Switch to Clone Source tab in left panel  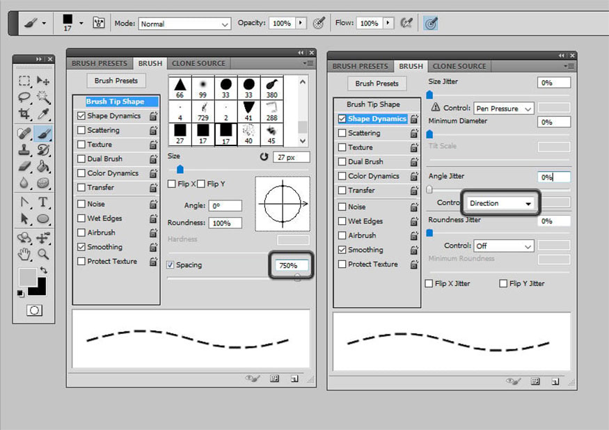[198, 63]
